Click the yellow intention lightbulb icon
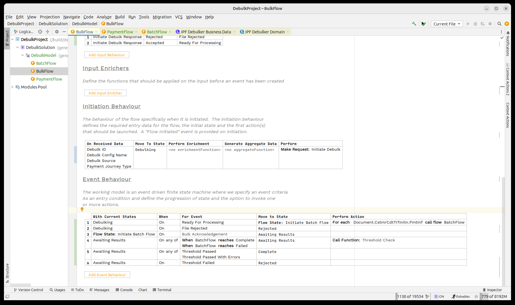The image size is (515, 305). 82,209
